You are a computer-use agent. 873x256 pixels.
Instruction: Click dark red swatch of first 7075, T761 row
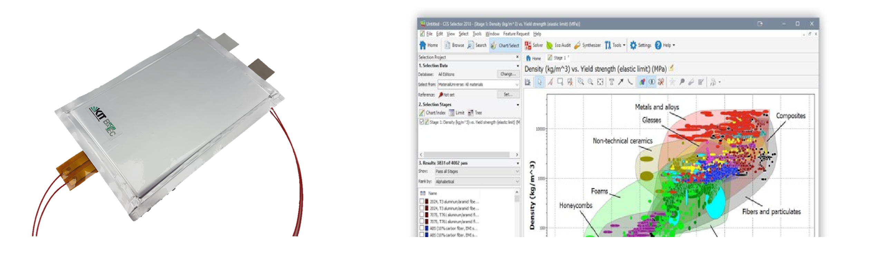[427, 215]
